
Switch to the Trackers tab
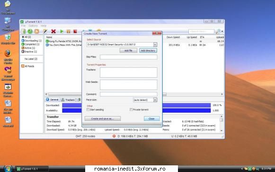click(x=68, y=100)
